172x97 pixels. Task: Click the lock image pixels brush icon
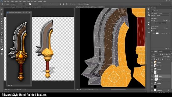pyautogui.click(x=156, y=59)
